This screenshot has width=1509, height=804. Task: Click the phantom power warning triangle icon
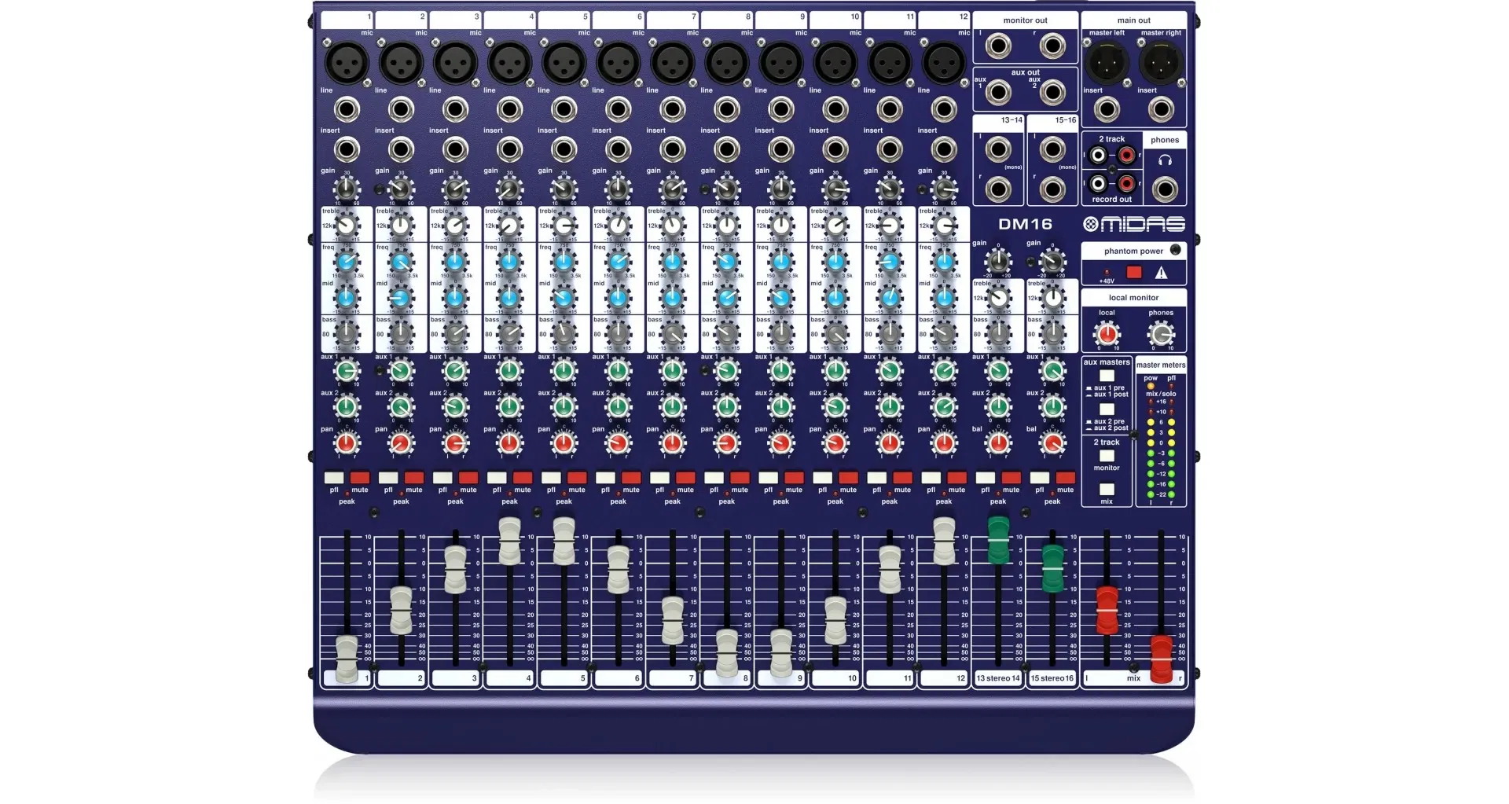tap(1162, 271)
